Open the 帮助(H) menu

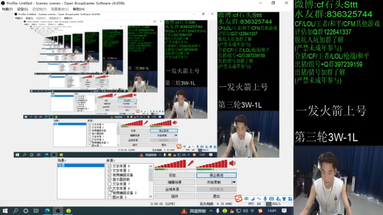point(79,9)
